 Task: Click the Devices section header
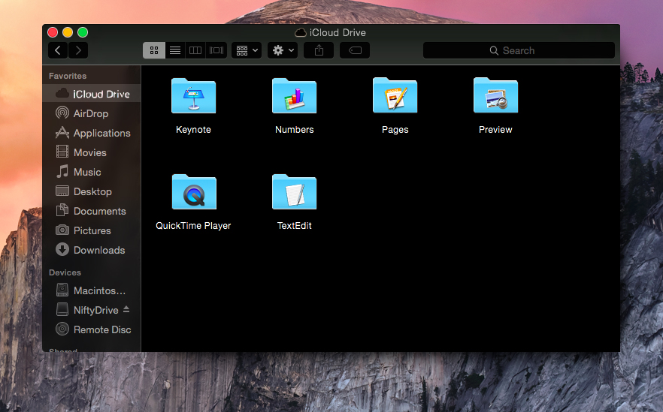[x=65, y=272]
